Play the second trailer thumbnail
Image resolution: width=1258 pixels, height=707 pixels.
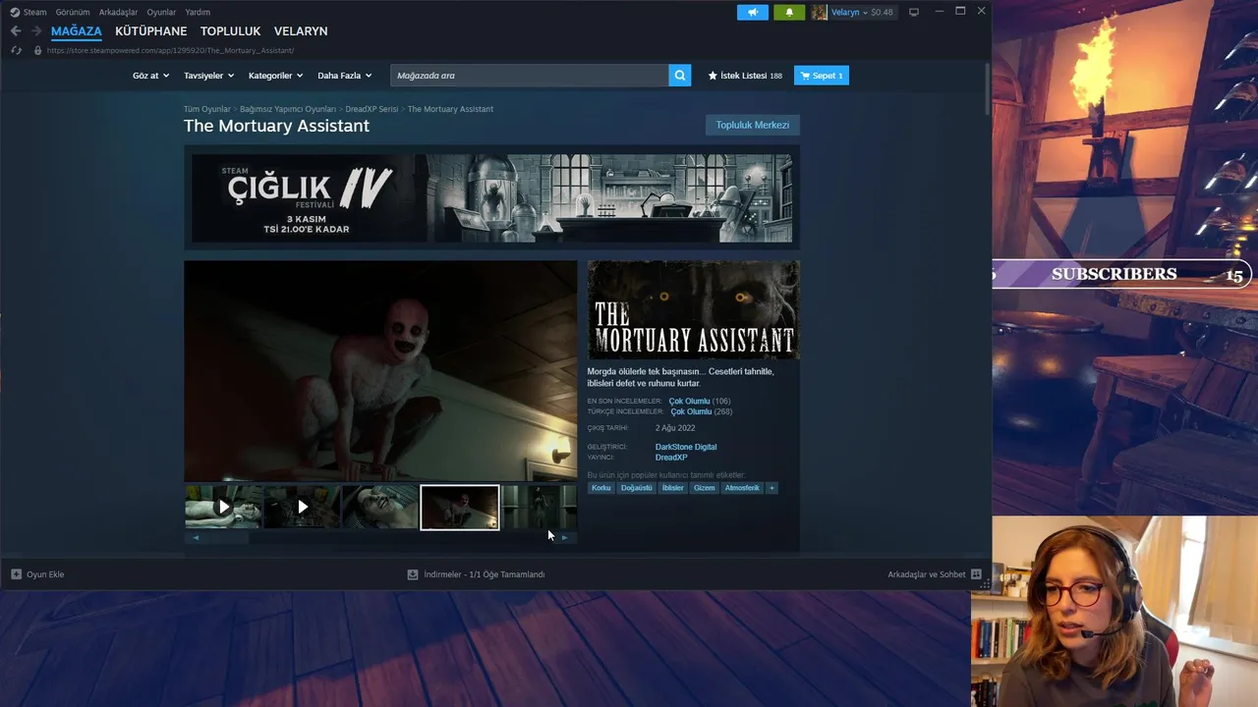tap(302, 508)
